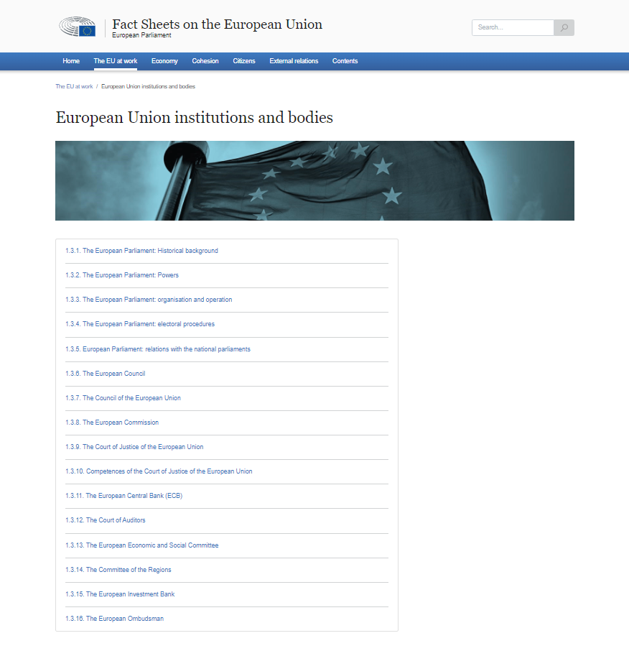This screenshot has height=646, width=629.
Task: Open 1.3.14 The Committee of the Regions
Action: [x=118, y=569]
